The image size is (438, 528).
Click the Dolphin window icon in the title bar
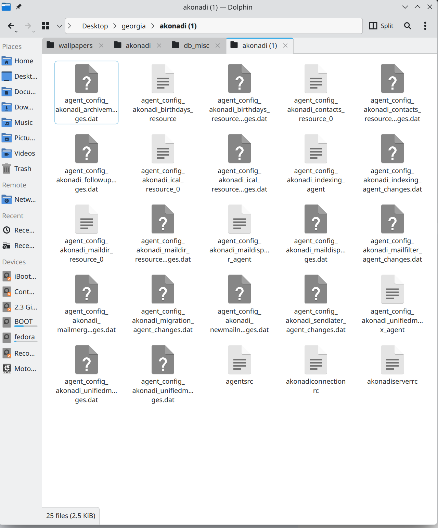point(6,7)
